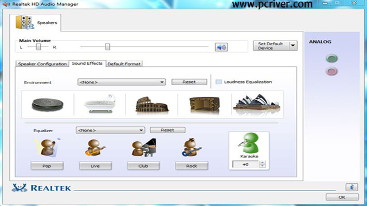The height and width of the screenshot is (206, 367).
Task: Click the Reset button beside Environment
Action: tap(189, 82)
